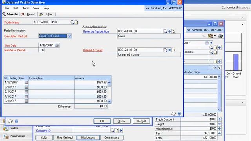Click the Revenue Recognition account lookup icon
This screenshot has height=141, width=251.
[165, 31]
